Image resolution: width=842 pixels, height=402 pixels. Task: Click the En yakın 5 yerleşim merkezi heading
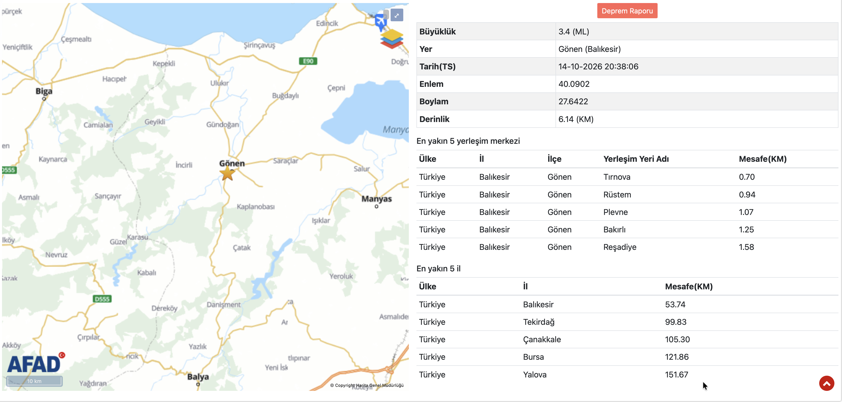(x=468, y=141)
